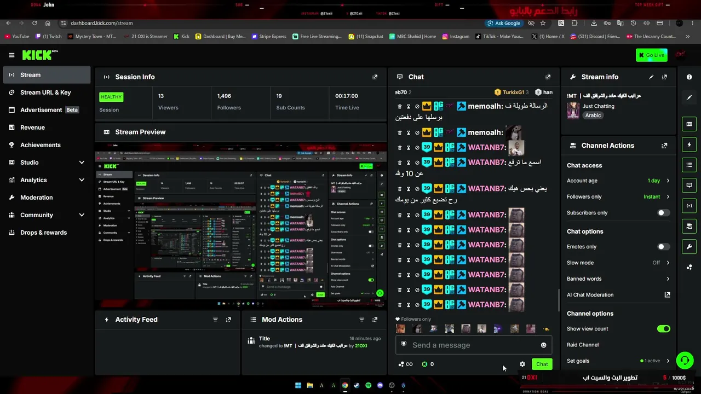Bookmark this page with the star icon
Viewport: 701px width, 394px height.
click(543, 23)
